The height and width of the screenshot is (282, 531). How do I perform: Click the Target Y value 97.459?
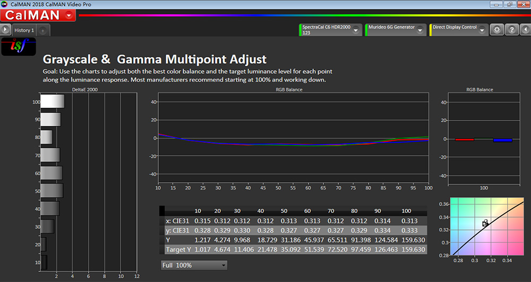click(x=361, y=250)
